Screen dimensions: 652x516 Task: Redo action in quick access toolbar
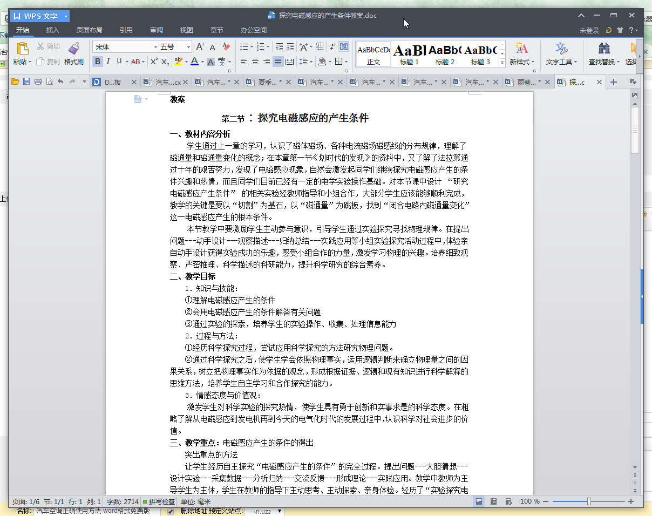tap(72, 82)
